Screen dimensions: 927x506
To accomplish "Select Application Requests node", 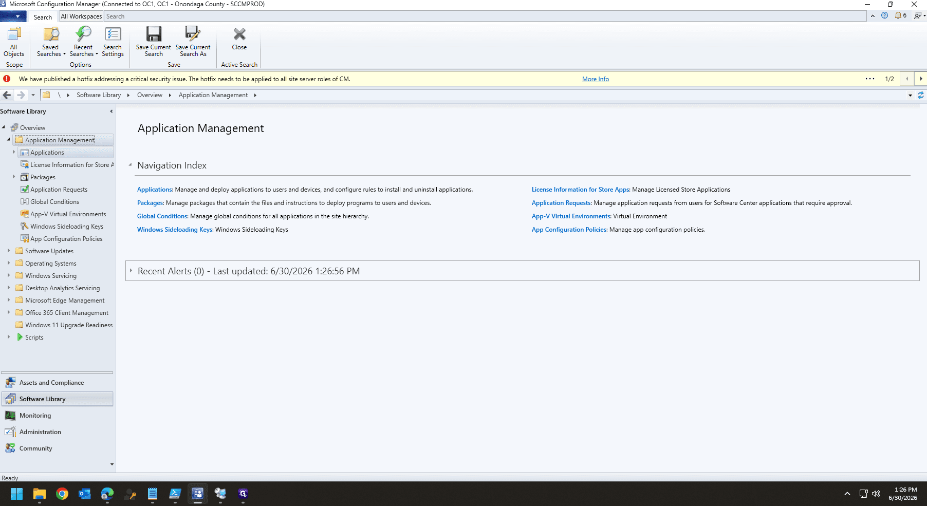I will (x=54, y=190).
